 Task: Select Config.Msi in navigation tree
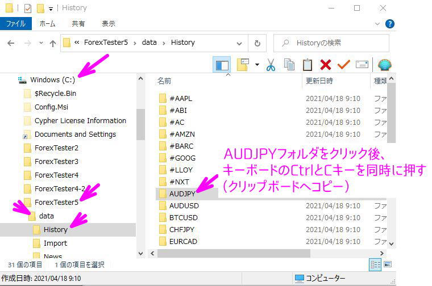click(x=51, y=107)
